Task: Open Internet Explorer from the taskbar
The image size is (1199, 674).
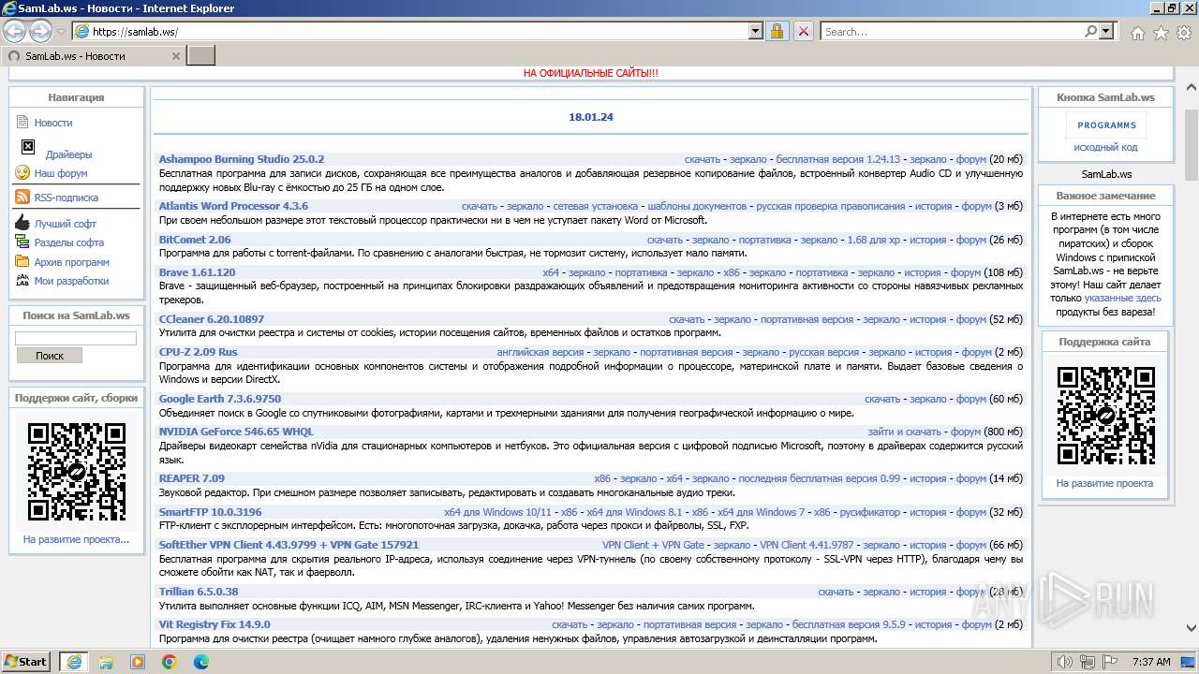Action: 74,662
